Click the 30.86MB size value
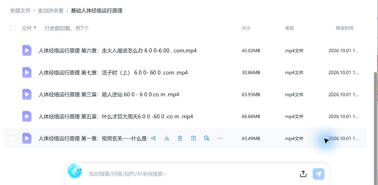Screen dimensions: 378x185 point(251,73)
